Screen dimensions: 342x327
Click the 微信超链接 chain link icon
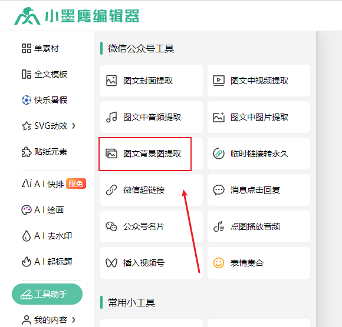click(111, 190)
